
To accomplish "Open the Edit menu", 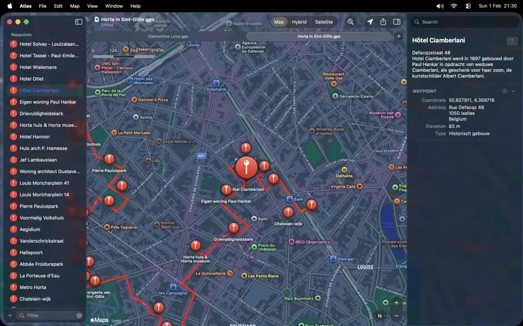I will tap(58, 6).
